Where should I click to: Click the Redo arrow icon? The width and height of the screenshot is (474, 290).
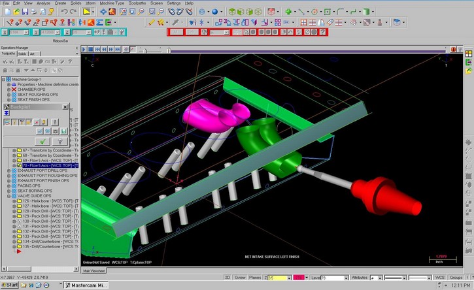73,12
